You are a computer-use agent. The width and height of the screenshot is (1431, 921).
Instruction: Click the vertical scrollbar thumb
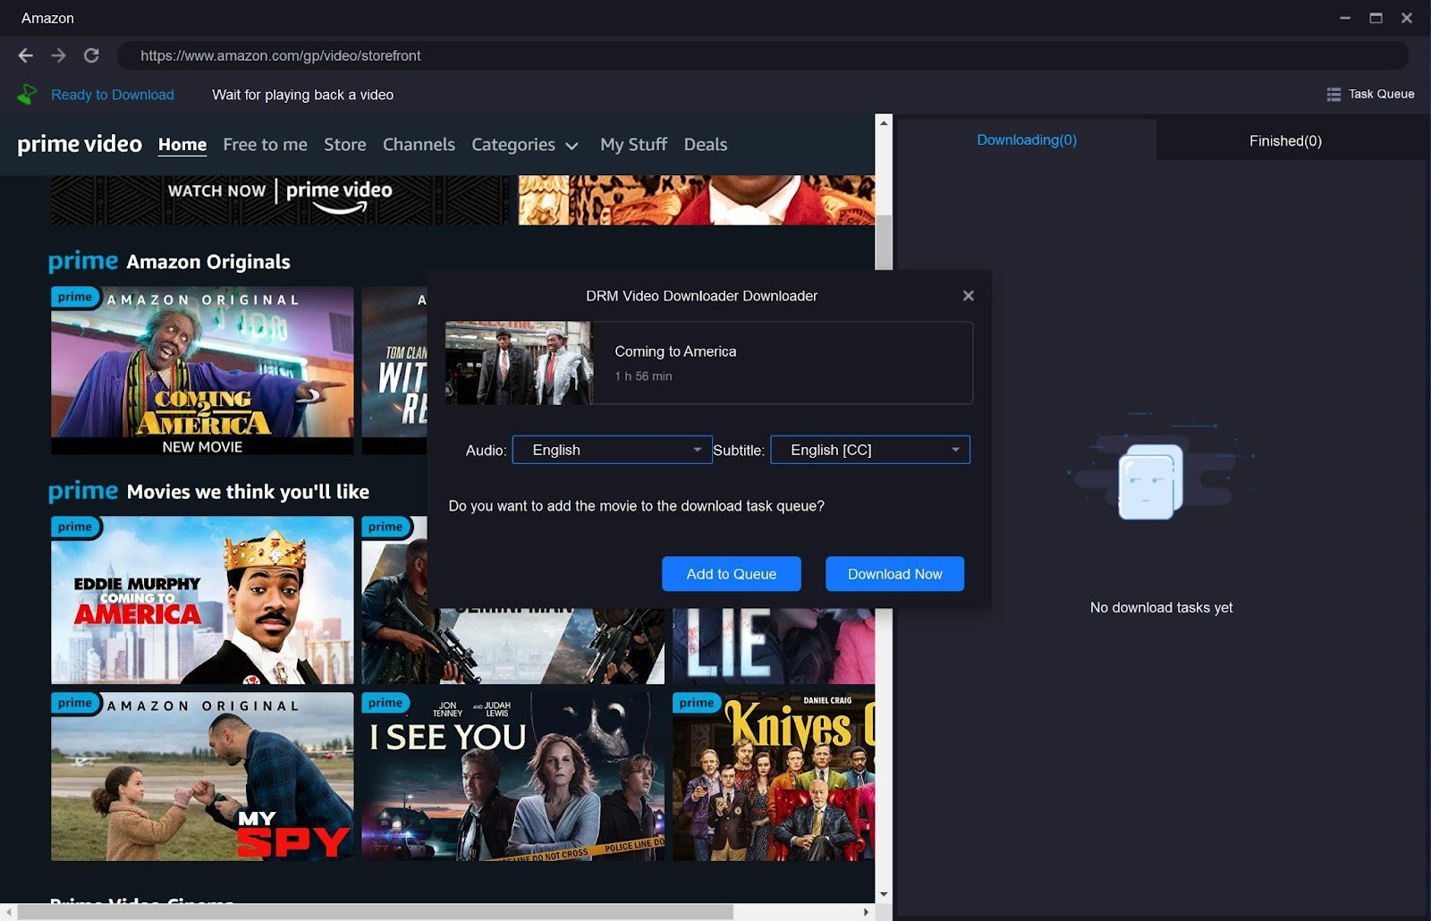[x=884, y=241]
